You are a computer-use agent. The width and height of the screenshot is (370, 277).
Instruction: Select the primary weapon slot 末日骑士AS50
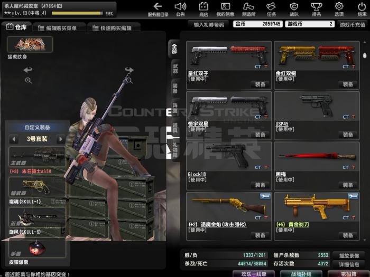37,157
